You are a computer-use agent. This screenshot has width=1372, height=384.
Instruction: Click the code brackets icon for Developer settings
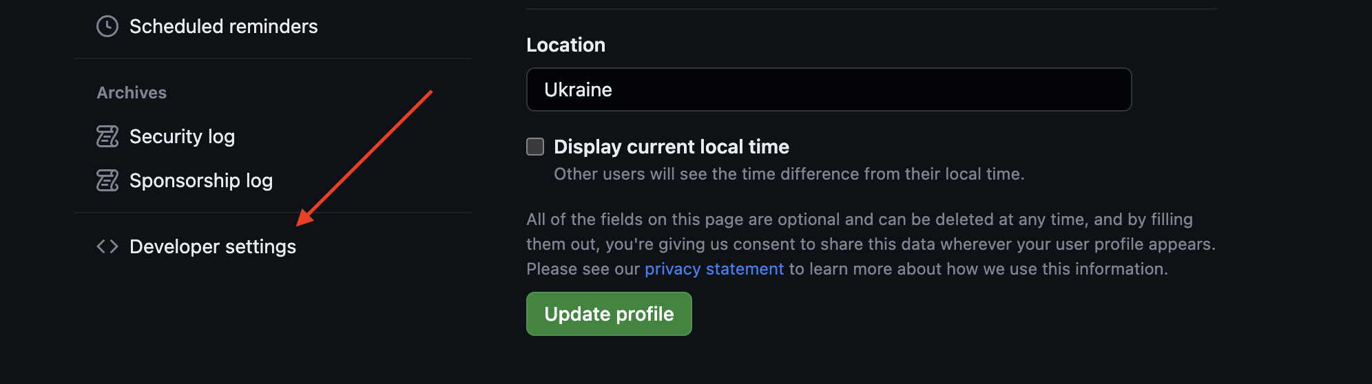pyautogui.click(x=107, y=246)
